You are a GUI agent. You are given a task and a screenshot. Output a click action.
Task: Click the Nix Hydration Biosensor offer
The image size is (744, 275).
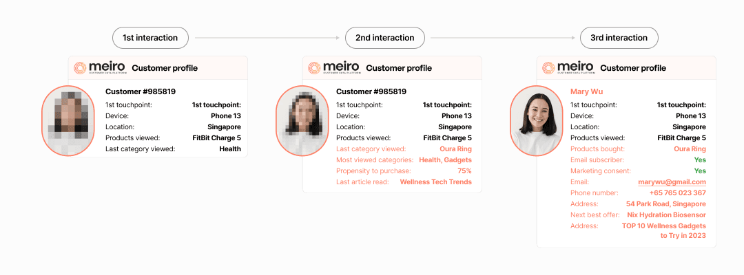pyautogui.click(x=666, y=215)
